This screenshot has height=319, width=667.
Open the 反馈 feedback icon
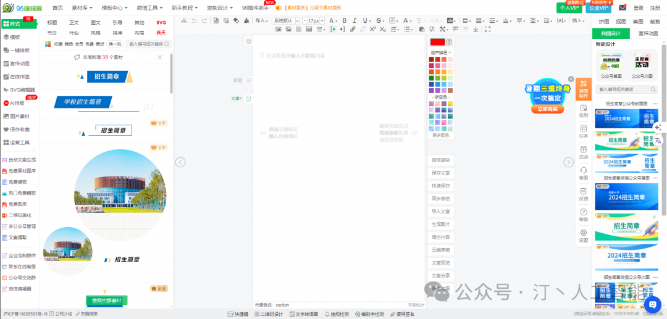coord(584,191)
